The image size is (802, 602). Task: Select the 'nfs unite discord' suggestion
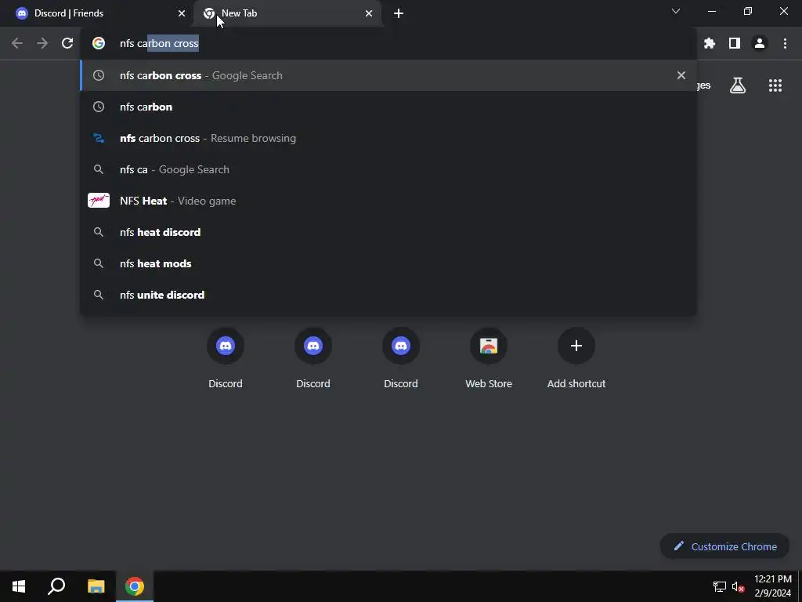pyautogui.click(x=388, y=295)
